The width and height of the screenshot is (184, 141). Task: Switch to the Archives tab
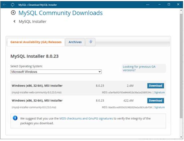pyautogui.click(x=75, y=42)
